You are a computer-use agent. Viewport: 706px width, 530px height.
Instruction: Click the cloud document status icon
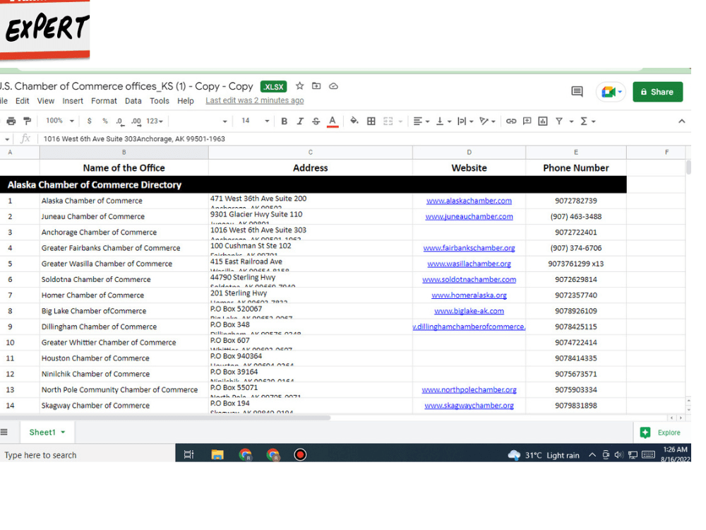tap(333, 86)
